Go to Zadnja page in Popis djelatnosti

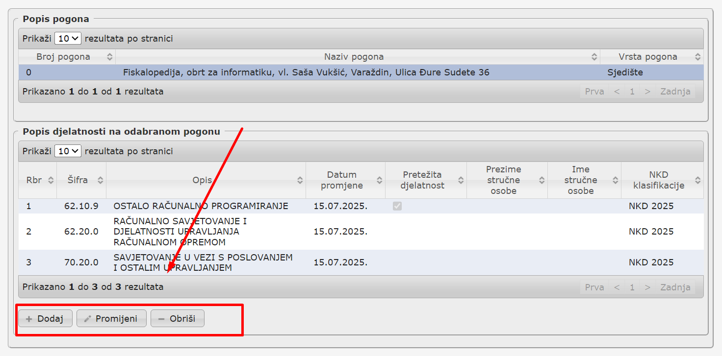pyautogui.click(x=675, y=287)
